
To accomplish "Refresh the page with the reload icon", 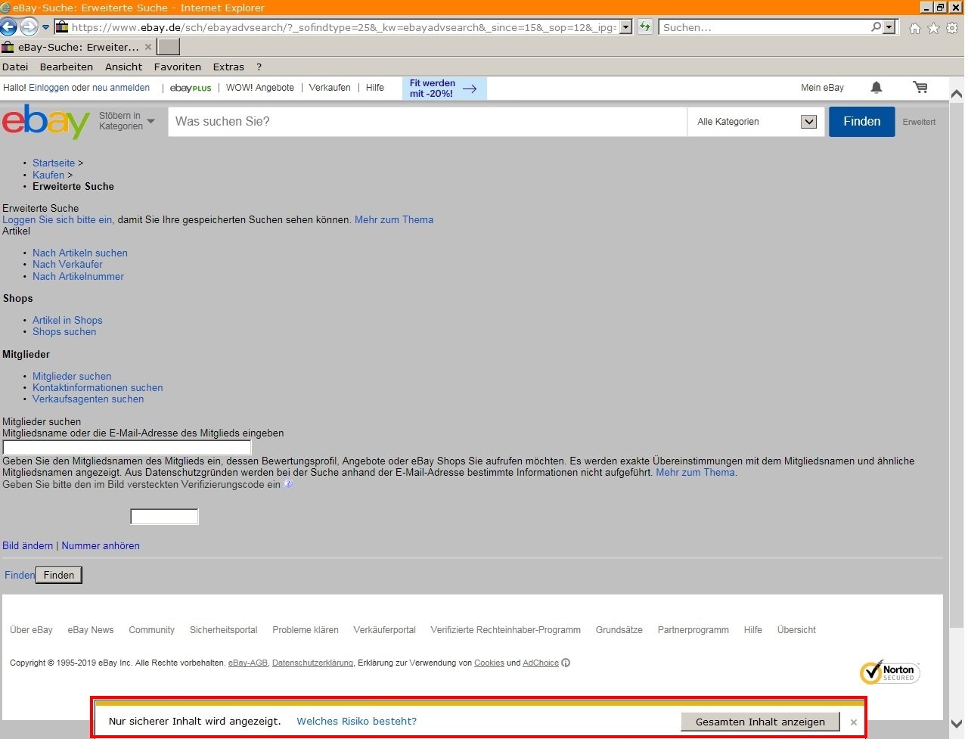I will 644,27.
